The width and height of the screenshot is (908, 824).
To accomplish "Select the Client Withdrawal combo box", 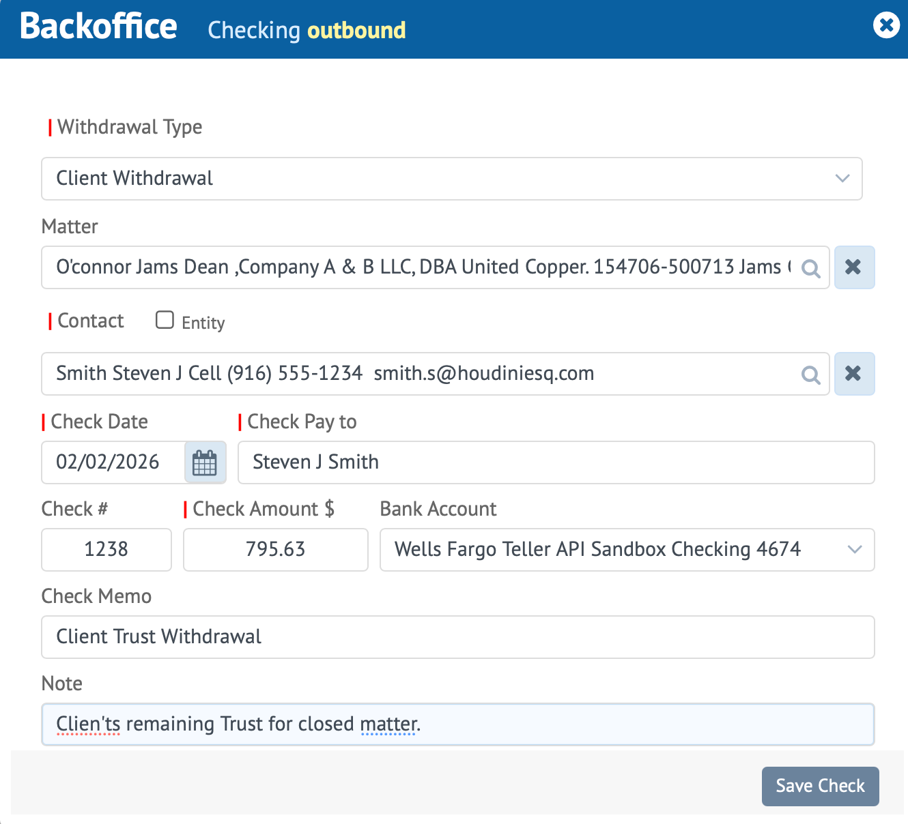I will [452, 179].
